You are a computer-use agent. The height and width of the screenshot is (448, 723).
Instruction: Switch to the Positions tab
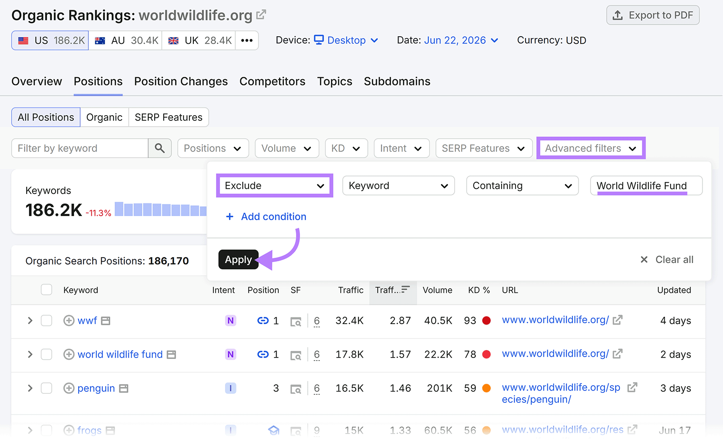[x=98, y=81]
